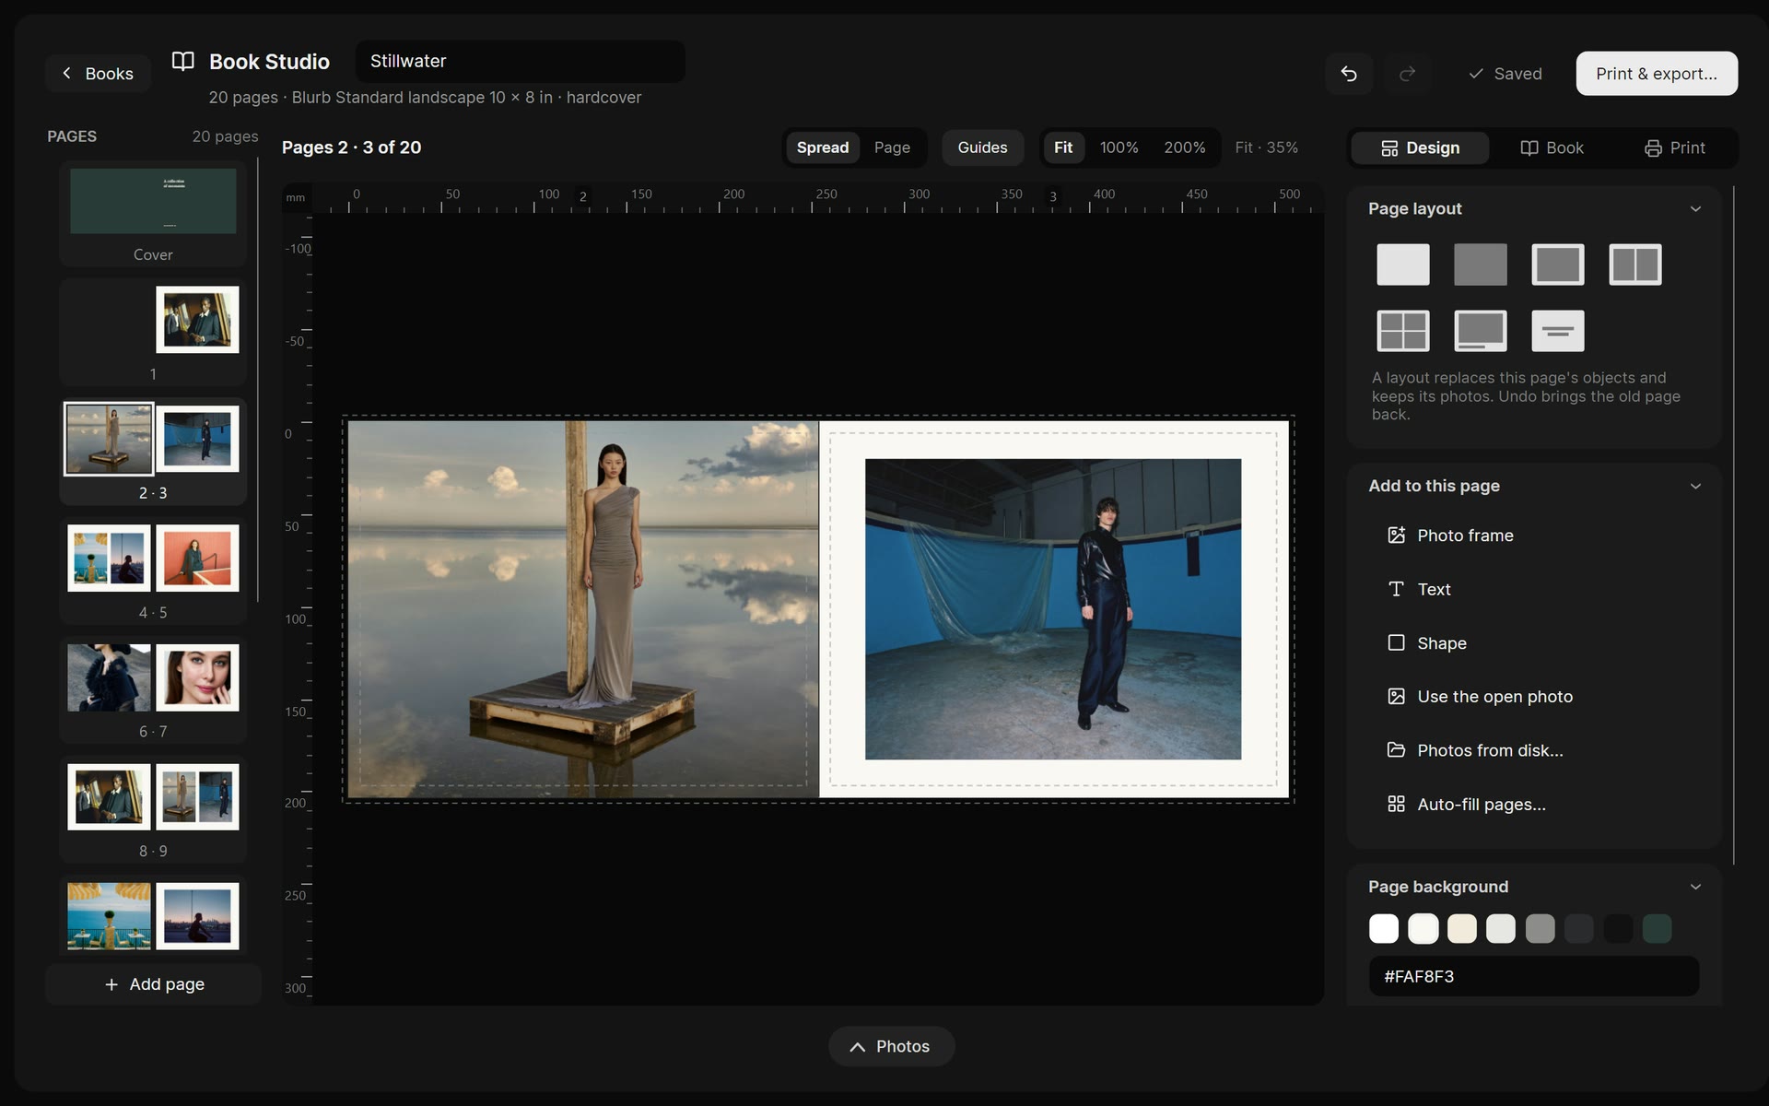Open the Design tab
The height and width of the screenshot is (1106, 1769).
(x=1420, y=147)
